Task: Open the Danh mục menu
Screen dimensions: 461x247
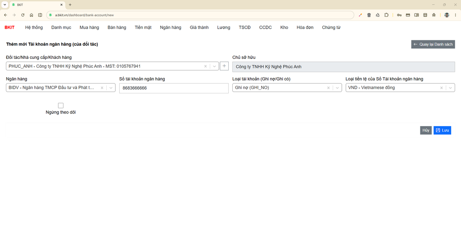Action: pyautogui.click(x=61, y=27)
